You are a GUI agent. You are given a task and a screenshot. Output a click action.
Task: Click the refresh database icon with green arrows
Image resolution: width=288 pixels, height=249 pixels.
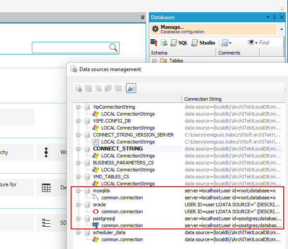[164, 43]
